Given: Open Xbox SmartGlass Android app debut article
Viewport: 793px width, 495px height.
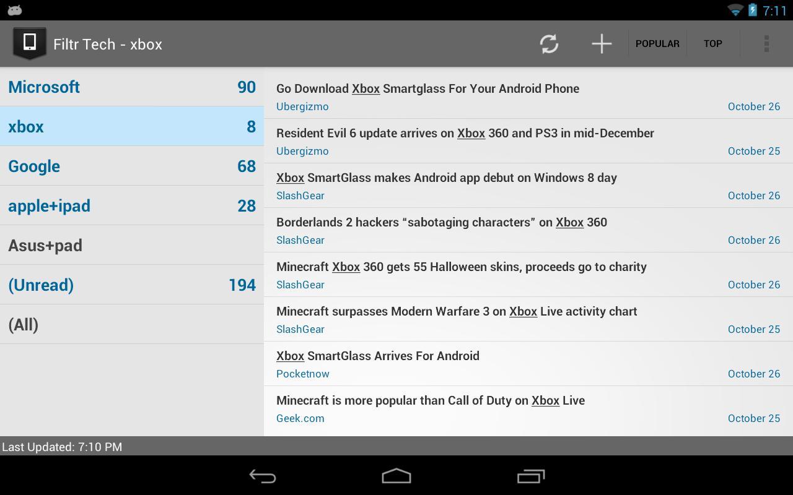Looking at the screenshot, I should [528, 186].
